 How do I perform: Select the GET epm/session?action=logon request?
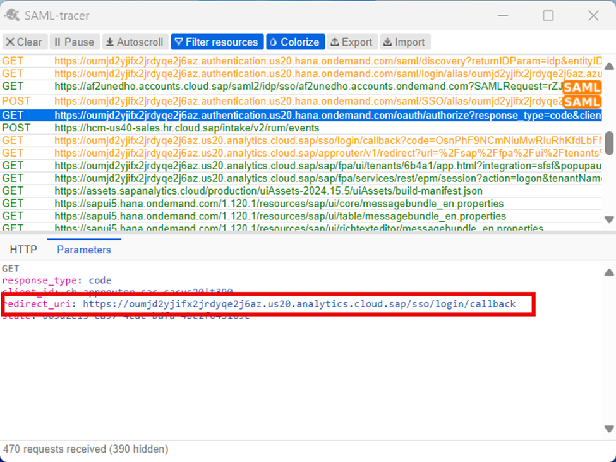pos(301,178)
